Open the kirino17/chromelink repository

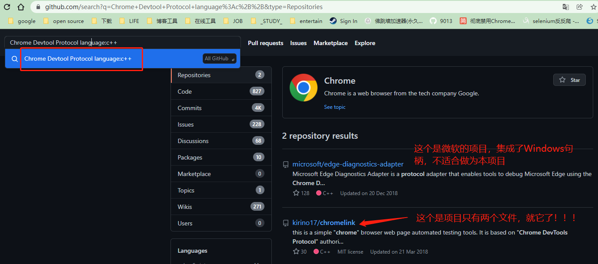(324, 222)
